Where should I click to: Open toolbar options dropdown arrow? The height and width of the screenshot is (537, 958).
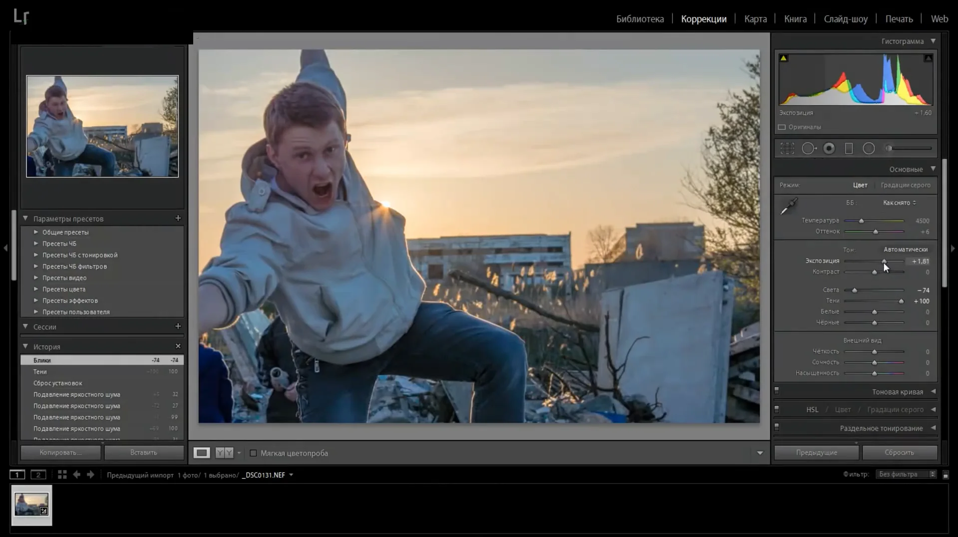[760, 453]
